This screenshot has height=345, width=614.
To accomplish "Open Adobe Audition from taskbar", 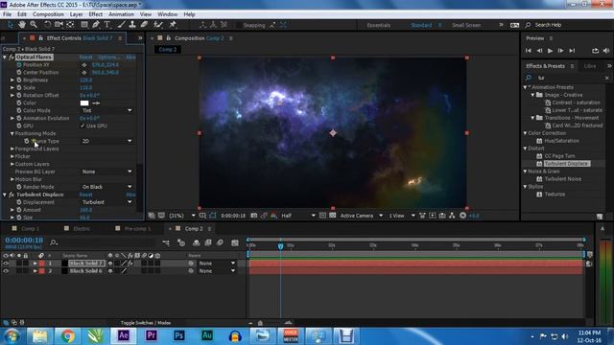I will pyautogui.click(x=207, y=335).
